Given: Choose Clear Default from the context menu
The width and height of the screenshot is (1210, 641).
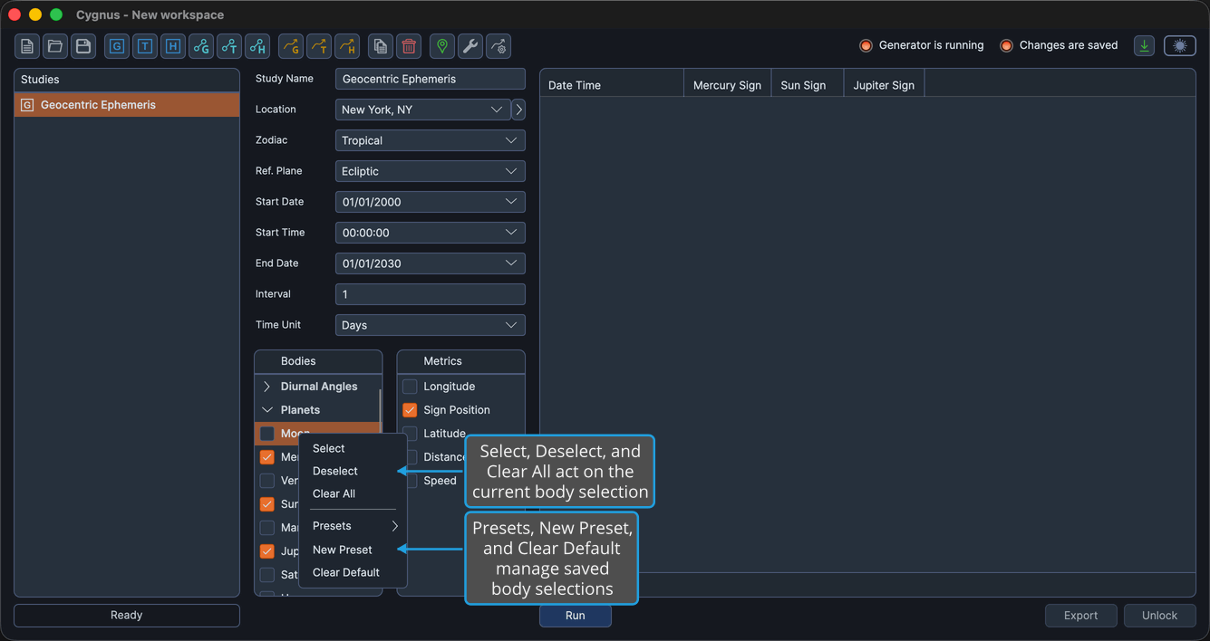Looking at the screenshot, I should (353, 572).
